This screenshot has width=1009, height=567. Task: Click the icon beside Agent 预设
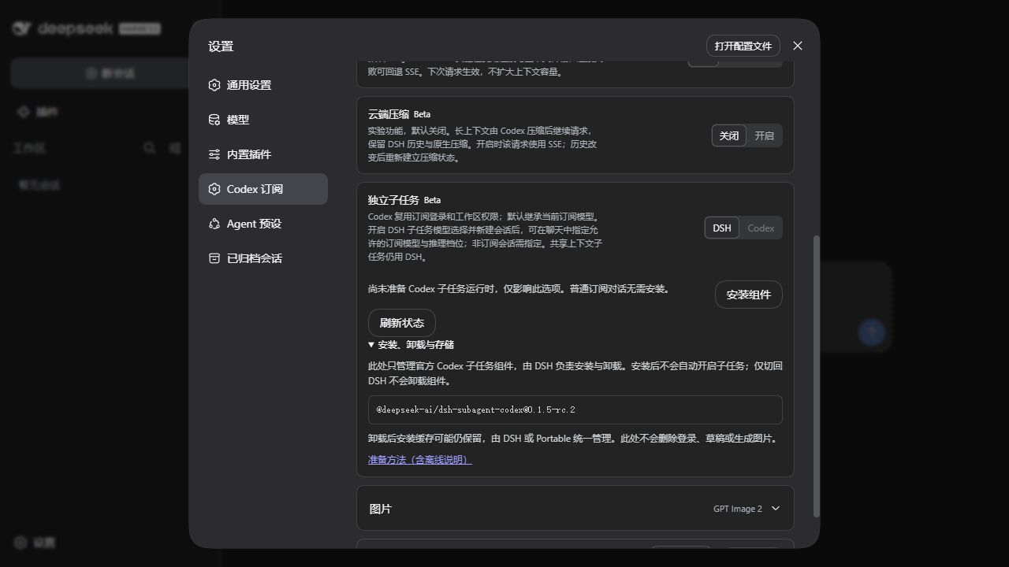(x=214, y=224)
